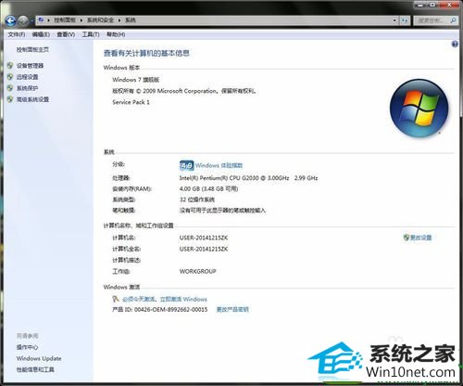Open the 文件(F) menu
The width and height of the screenshot is (463, 386).
tap(17, 34)
